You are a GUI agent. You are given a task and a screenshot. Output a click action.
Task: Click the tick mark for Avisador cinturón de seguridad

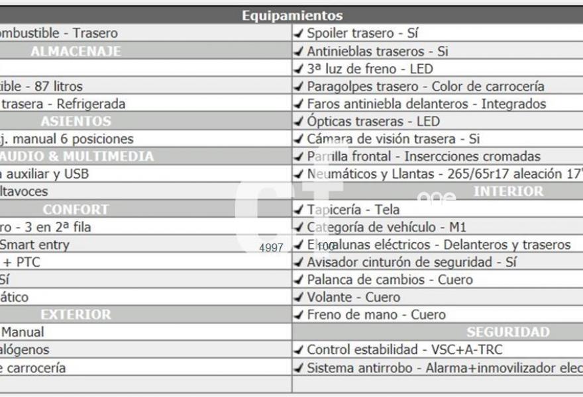pos(299,262)
